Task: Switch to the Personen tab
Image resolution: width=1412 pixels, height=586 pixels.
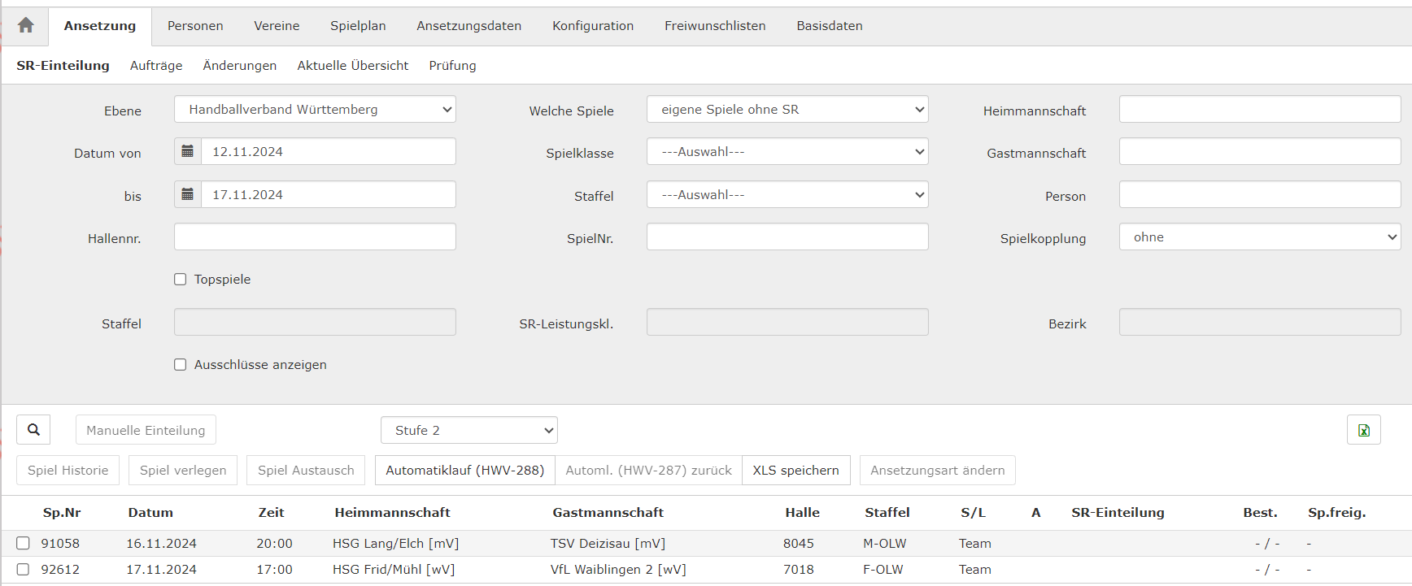Action: click(x=195, y=26)
